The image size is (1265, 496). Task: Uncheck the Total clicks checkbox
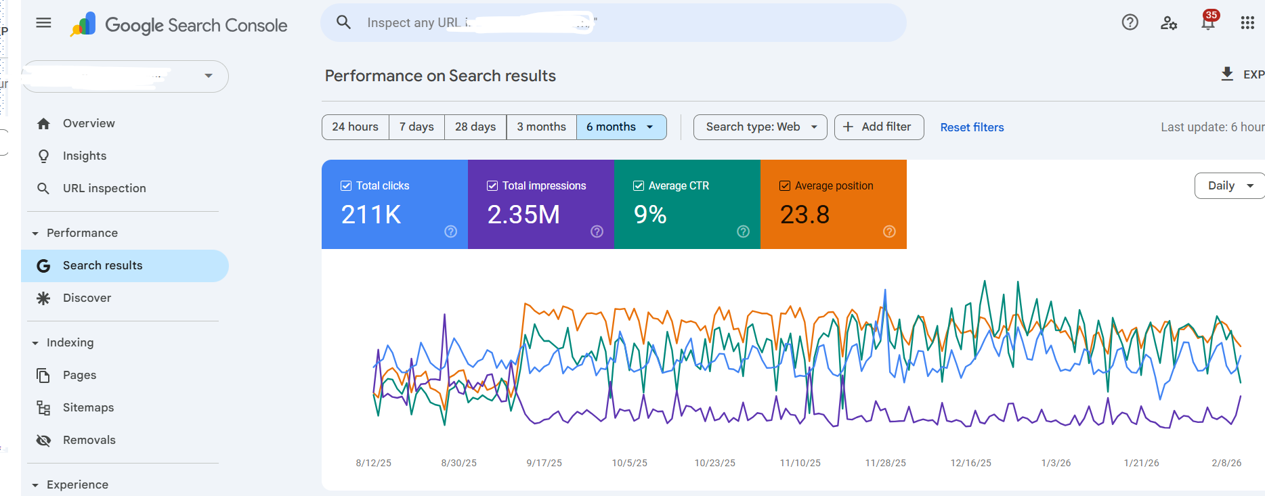(346, 185)
